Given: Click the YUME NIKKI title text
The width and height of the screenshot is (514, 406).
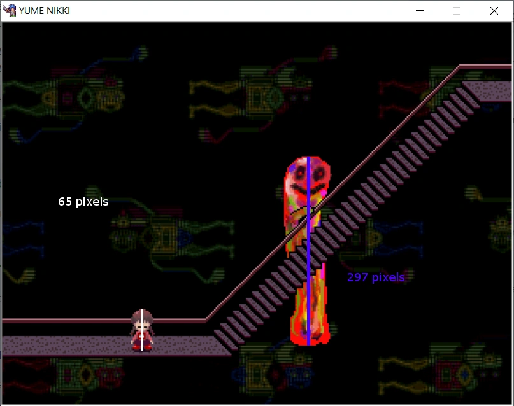Looking at the screenshot, I should (x=45, y=11).
